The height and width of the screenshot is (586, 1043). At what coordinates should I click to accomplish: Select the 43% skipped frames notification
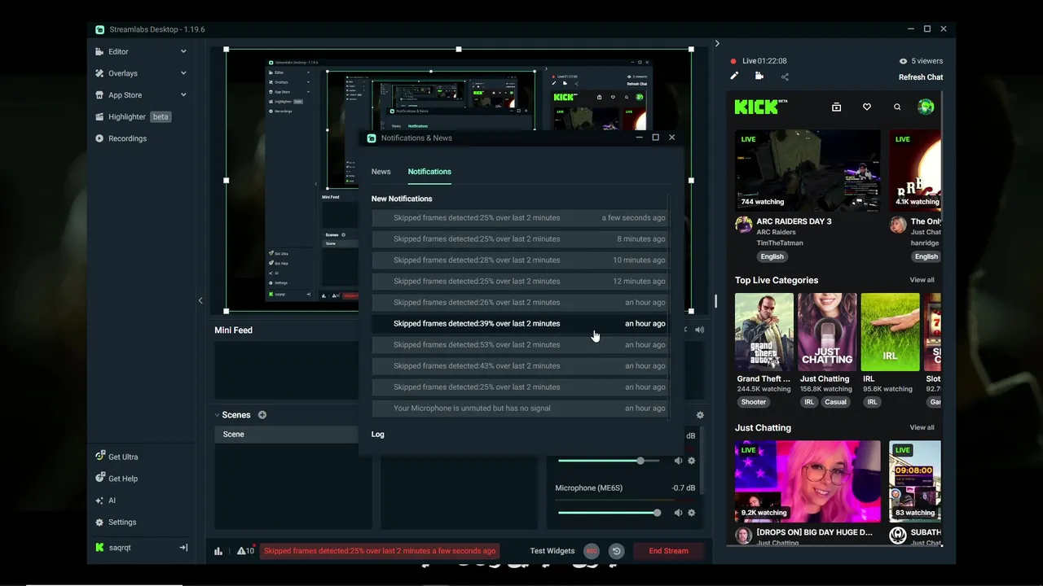click(x=520, y=365)
